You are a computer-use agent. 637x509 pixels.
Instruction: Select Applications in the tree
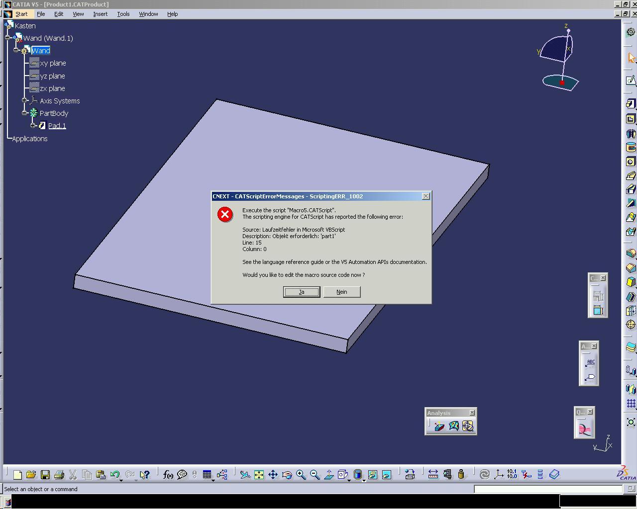click(x=30, y=139)
